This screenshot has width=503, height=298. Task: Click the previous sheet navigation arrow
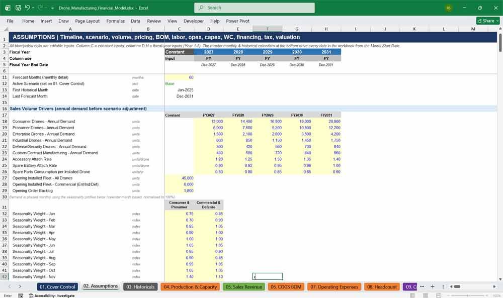coord(10,286)
